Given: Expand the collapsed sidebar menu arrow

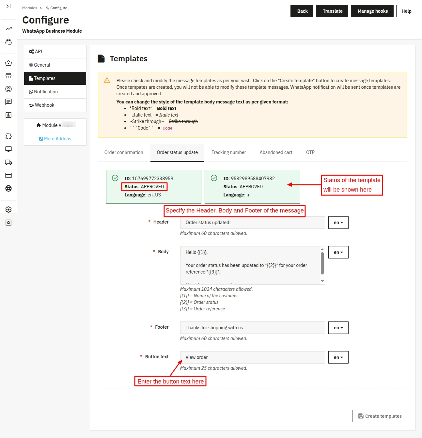Looking at the screenshot, I should (x=8, y=6).
